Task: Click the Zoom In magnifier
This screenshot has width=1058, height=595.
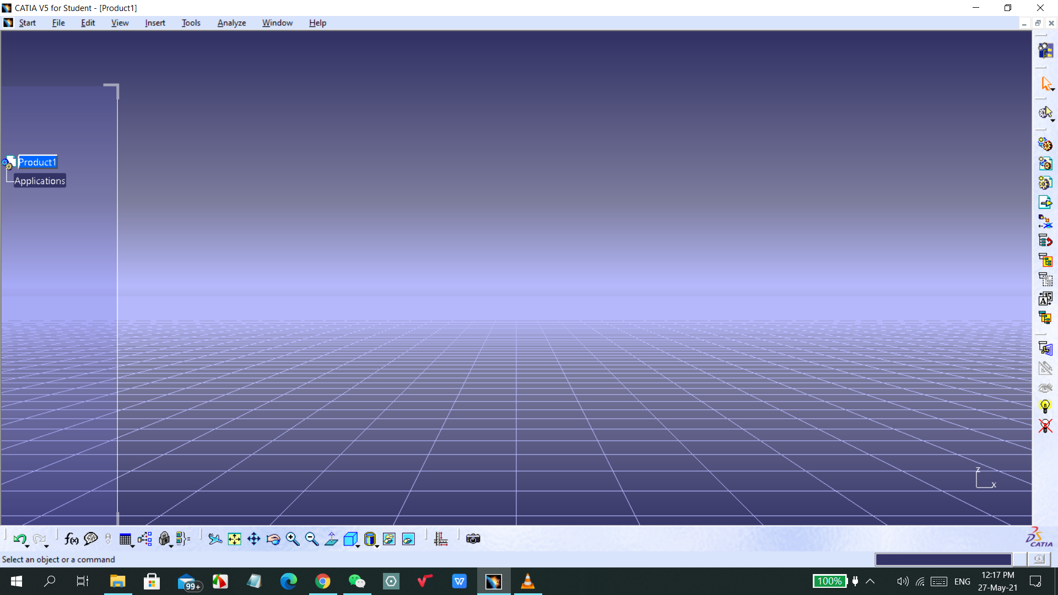Action: click(293, 539)
